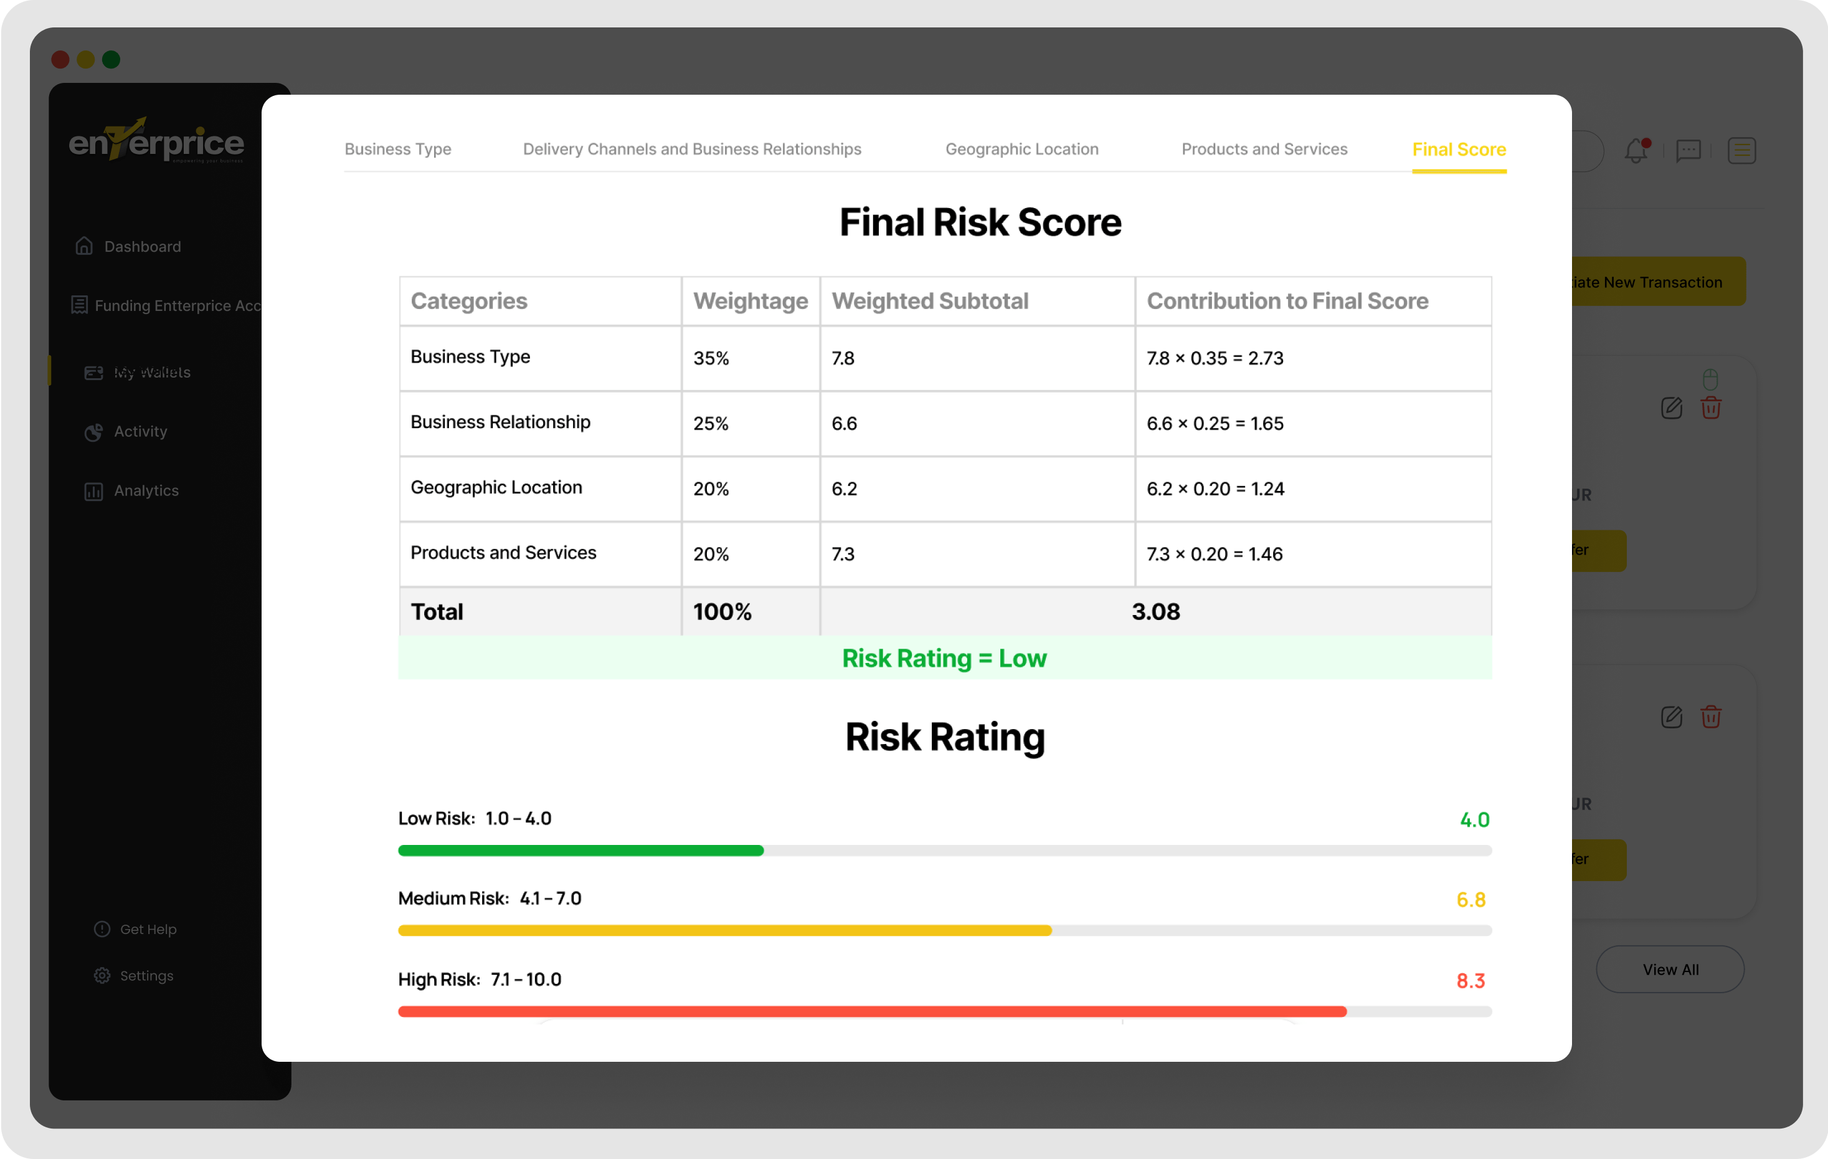
Task: Go to Activity in the sidebar
Action: tap(140, 431)
